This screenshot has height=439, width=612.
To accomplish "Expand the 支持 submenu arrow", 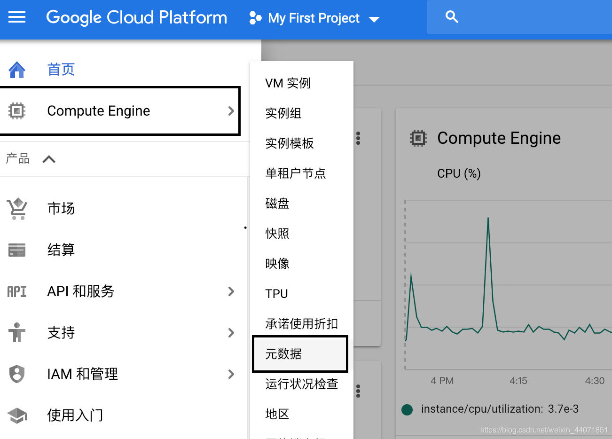I will tap(231, 333).
